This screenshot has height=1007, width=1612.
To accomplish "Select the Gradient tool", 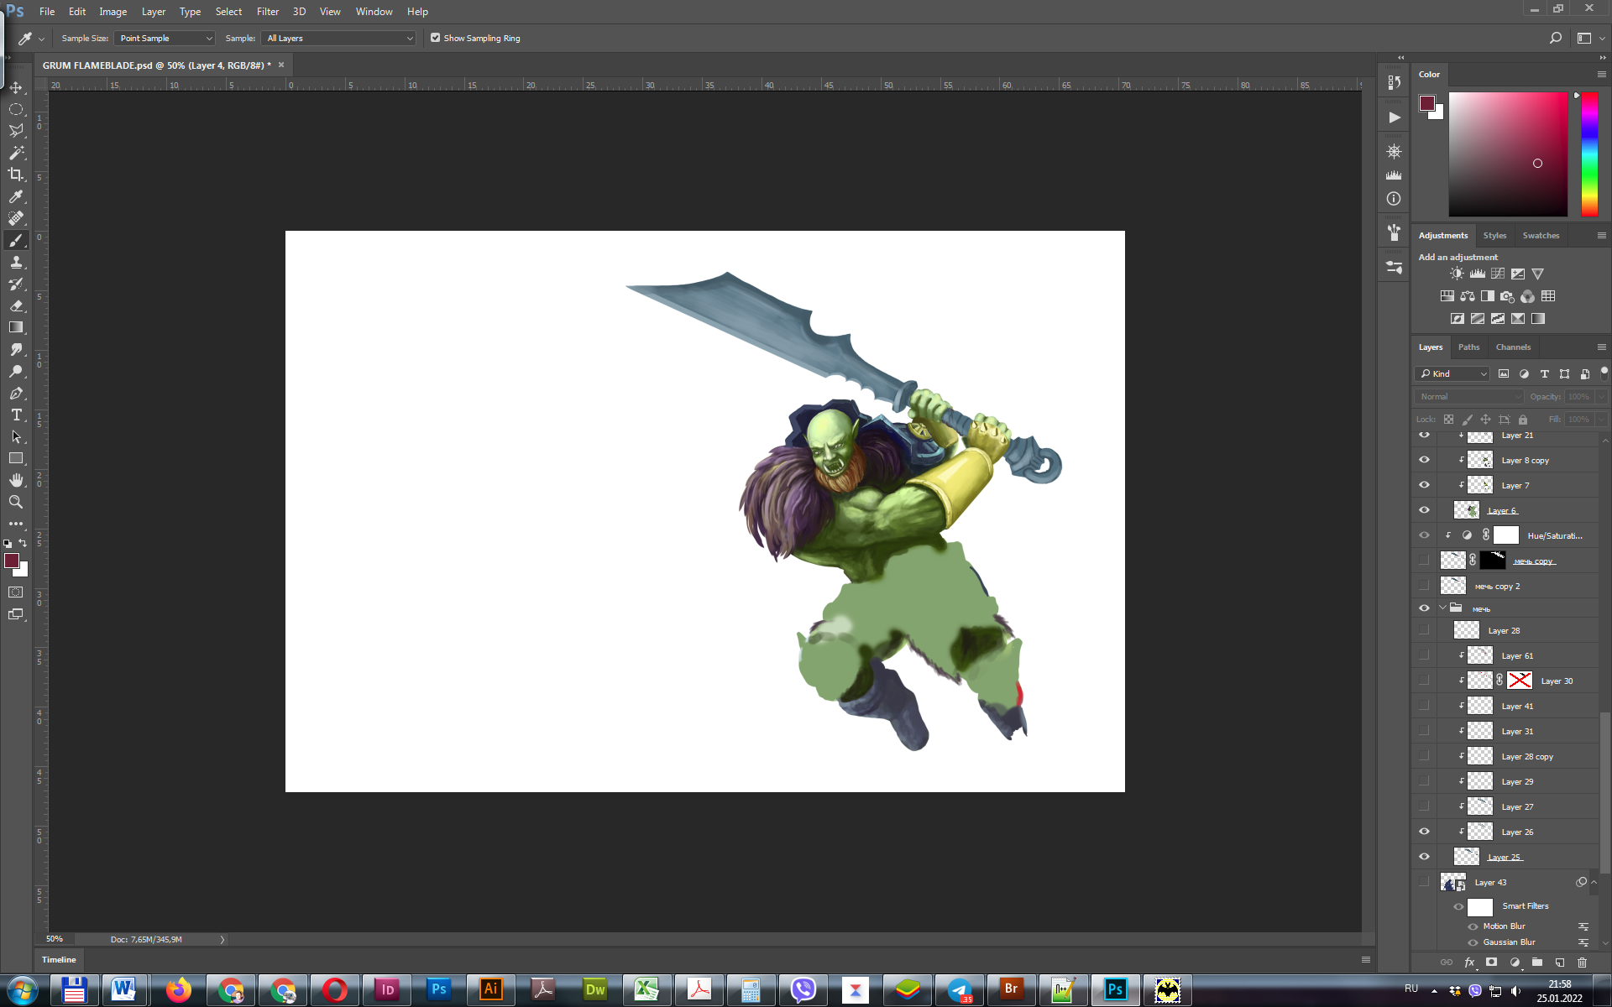I will 16,327.
